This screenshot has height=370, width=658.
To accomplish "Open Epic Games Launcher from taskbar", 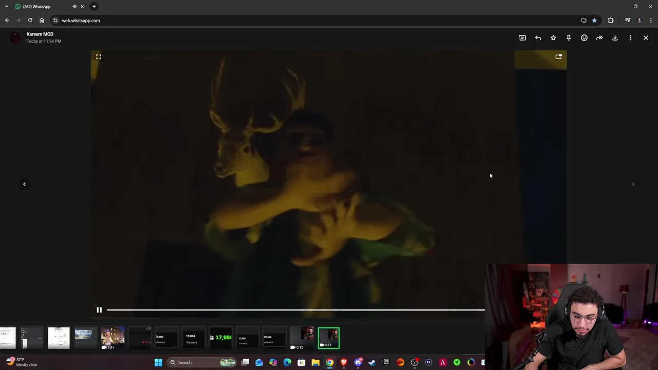I will click(x=386, y=362).
